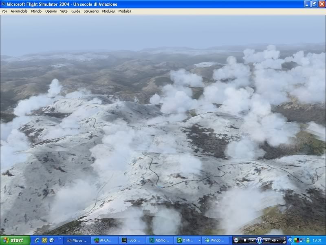Restore Windows Media Player from the toolbar
The image size is (326, 245).
point(284,242)
